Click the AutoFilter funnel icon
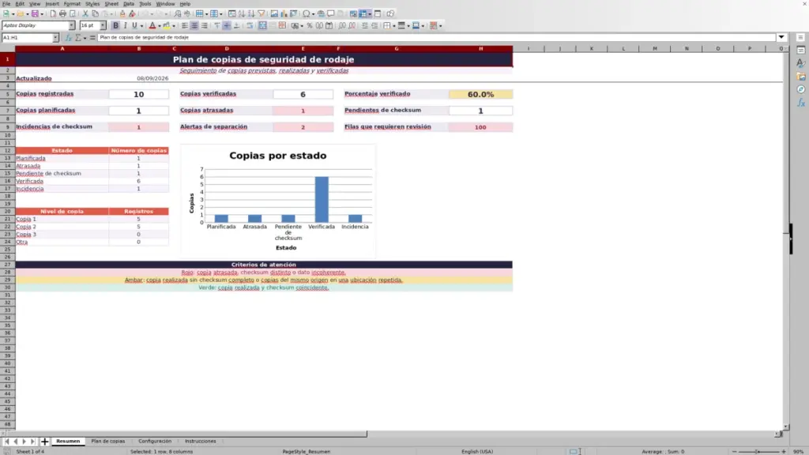This screenshot has width=809, height=455. point(262,13)
